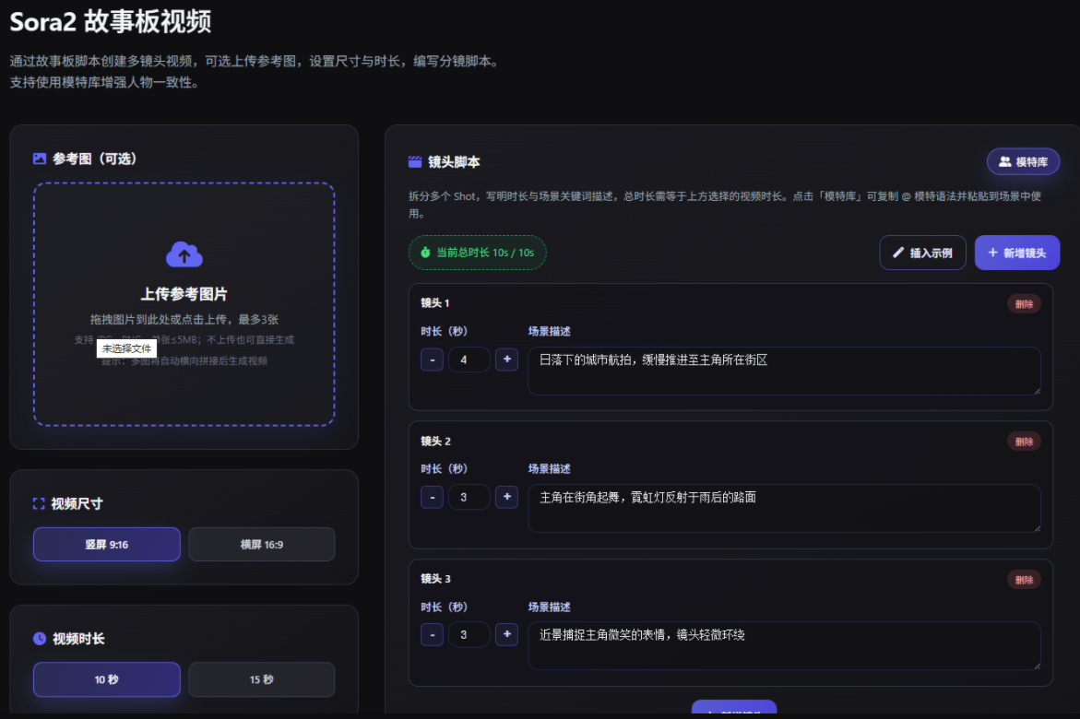Image resolution: width=1080 pixels, height=719 pixels.
Task: Click the brackets icon next to 视频尺寸
Action: pos(38,503)
